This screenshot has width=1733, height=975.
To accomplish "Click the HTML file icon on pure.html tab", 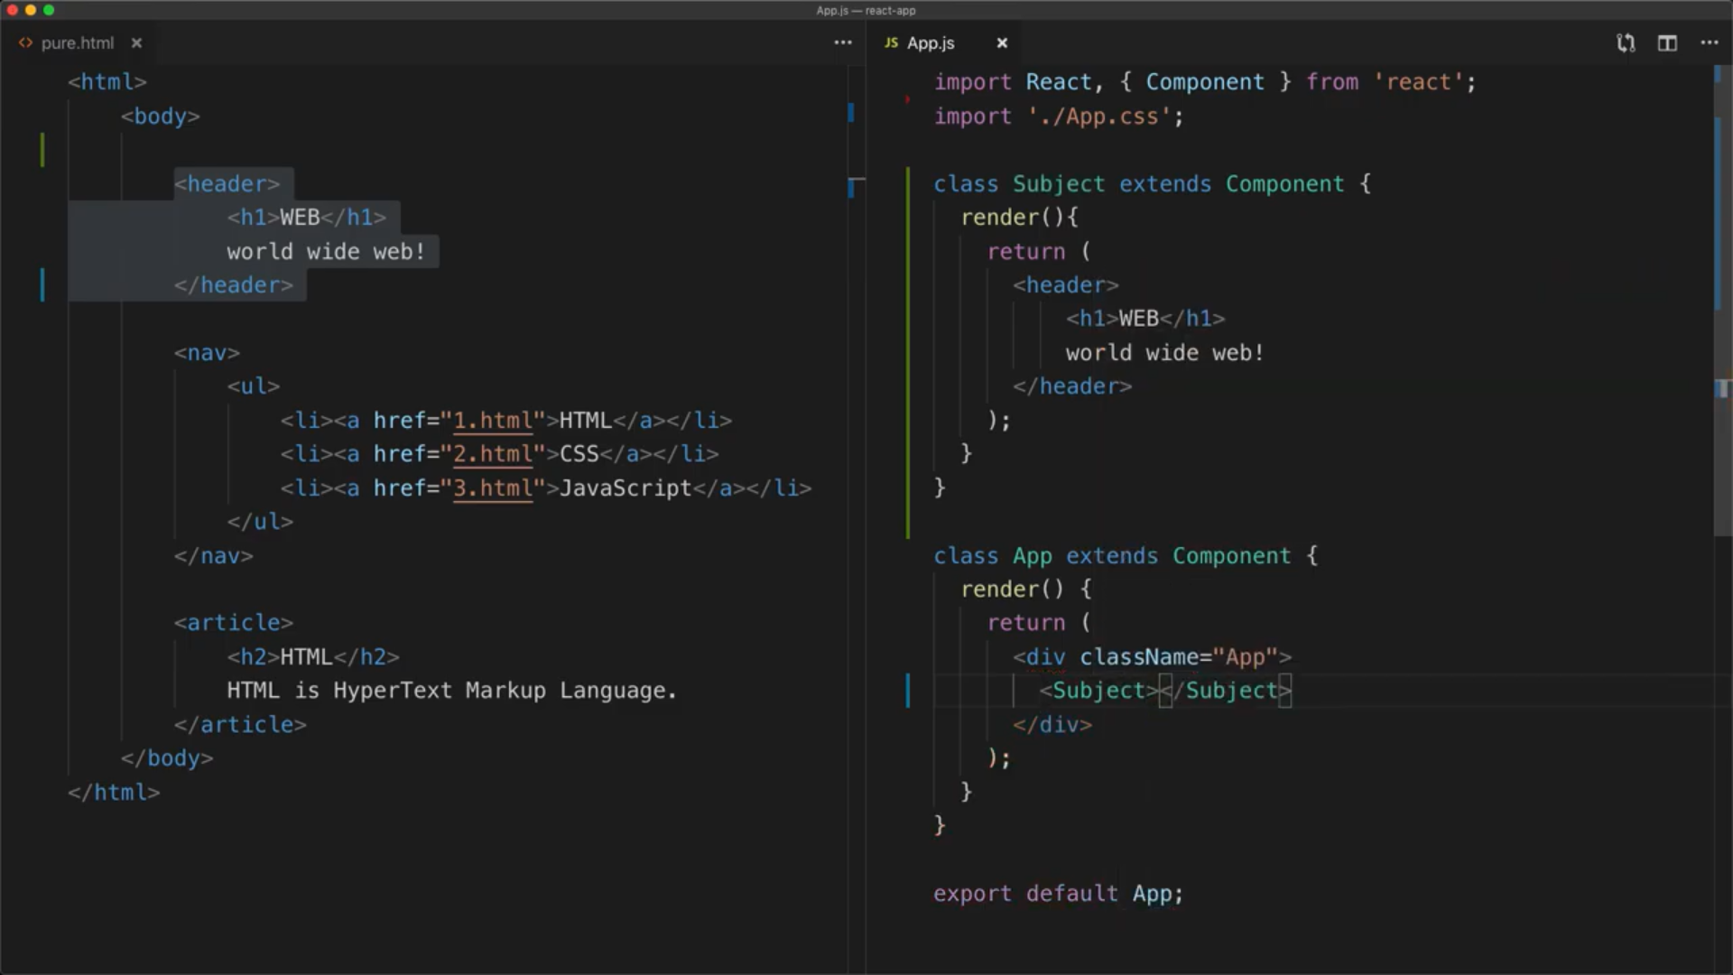I will pos(25,43).
